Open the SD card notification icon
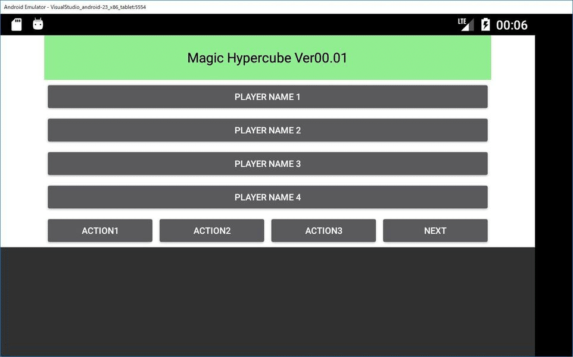The image size is (573, 357). click(x=17, y=24)
